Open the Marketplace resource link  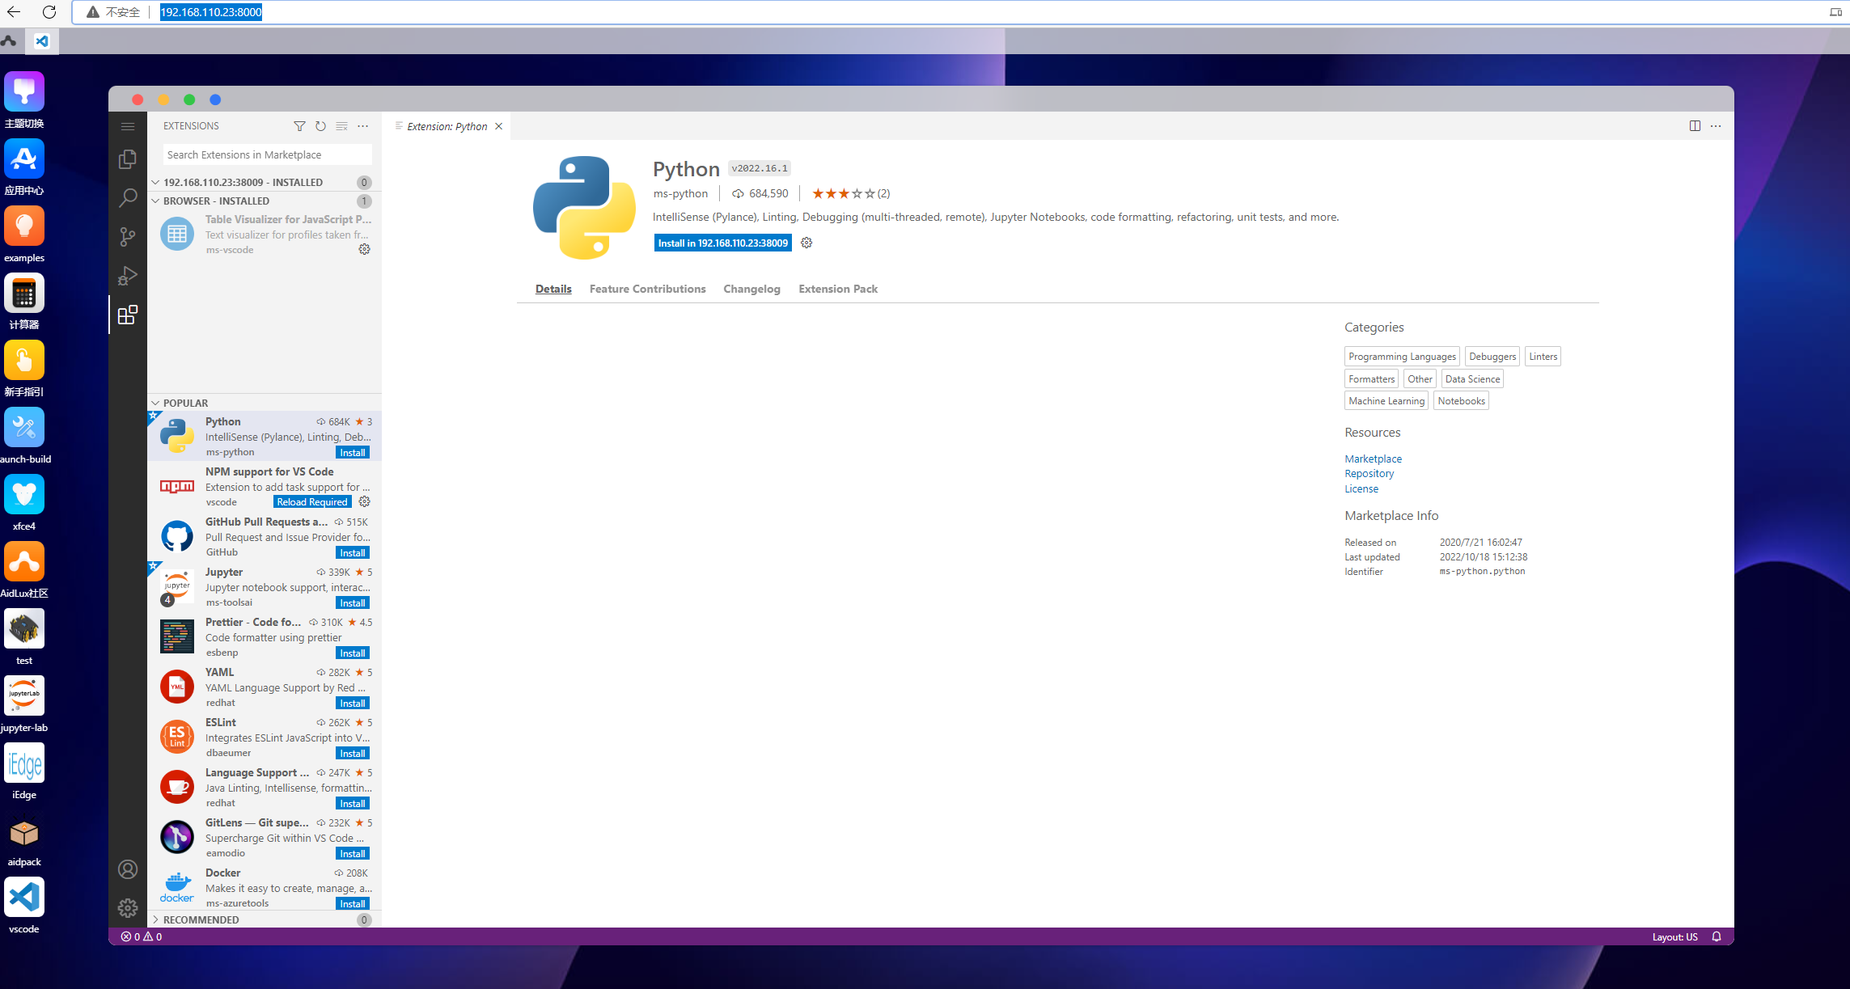pyautogui.click(x=1373, y=459)
